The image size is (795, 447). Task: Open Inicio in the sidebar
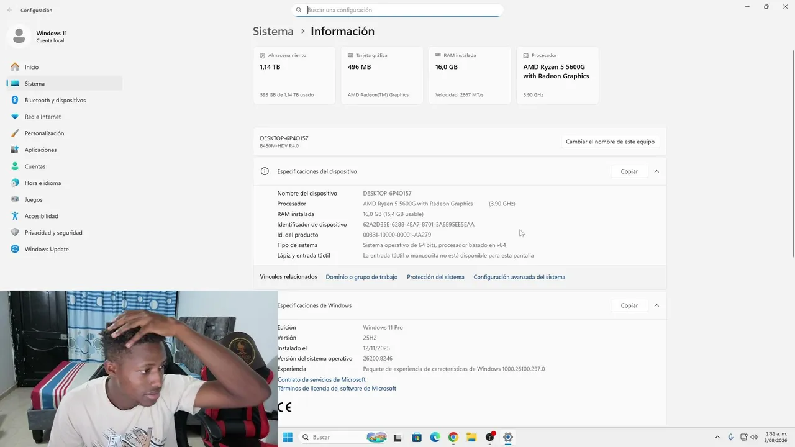65,67
